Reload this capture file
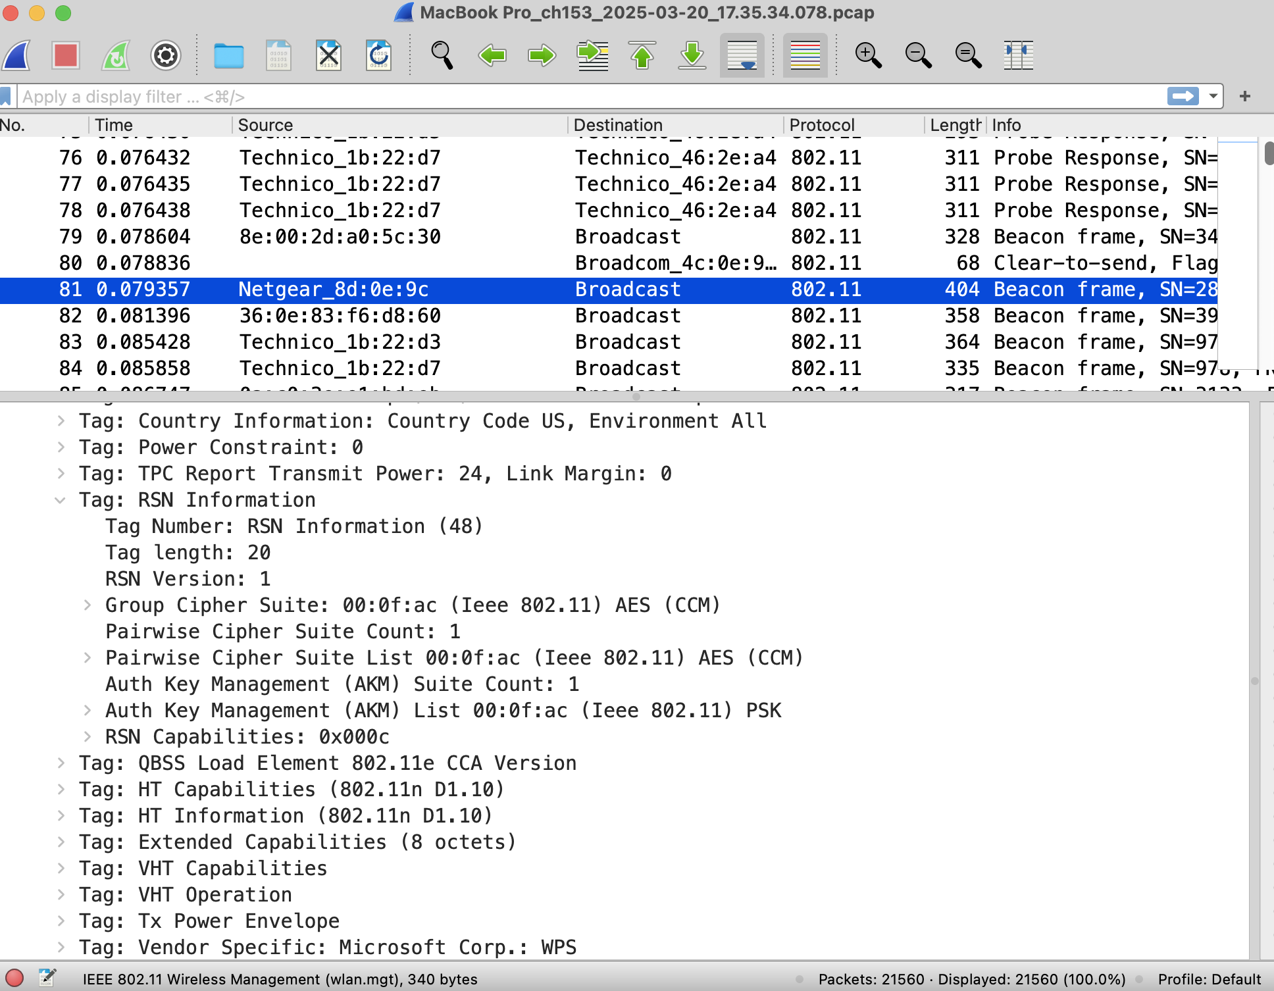1274x991 pixels. [378, 55]
